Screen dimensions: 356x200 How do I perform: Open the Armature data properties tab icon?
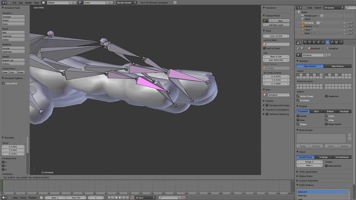328,42
